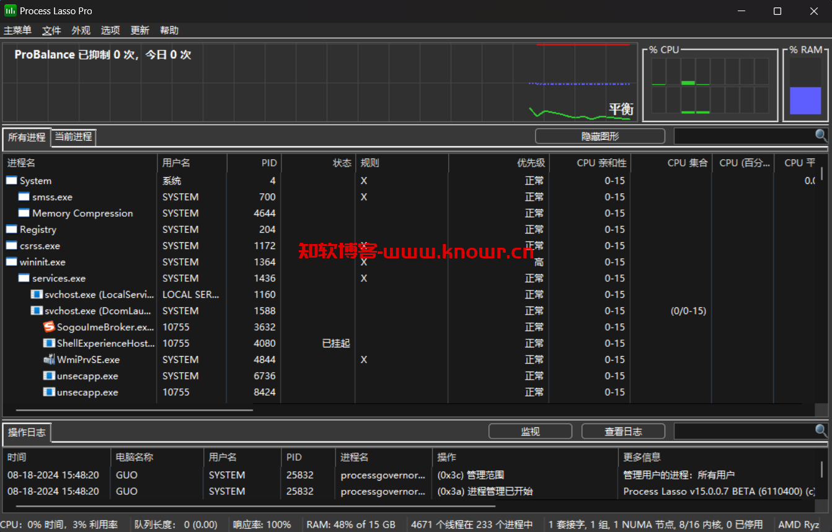Click the SogouImeBroker orange S icon
The height and width of the screenshot is (532, 832).
pyautogui.click(x=49, y=327)
